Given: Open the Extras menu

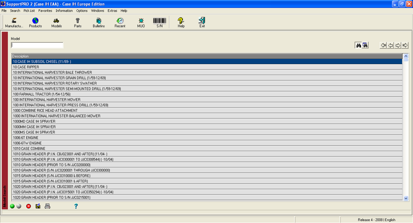Looking at the screenshot, I should (x=112, y=11).
